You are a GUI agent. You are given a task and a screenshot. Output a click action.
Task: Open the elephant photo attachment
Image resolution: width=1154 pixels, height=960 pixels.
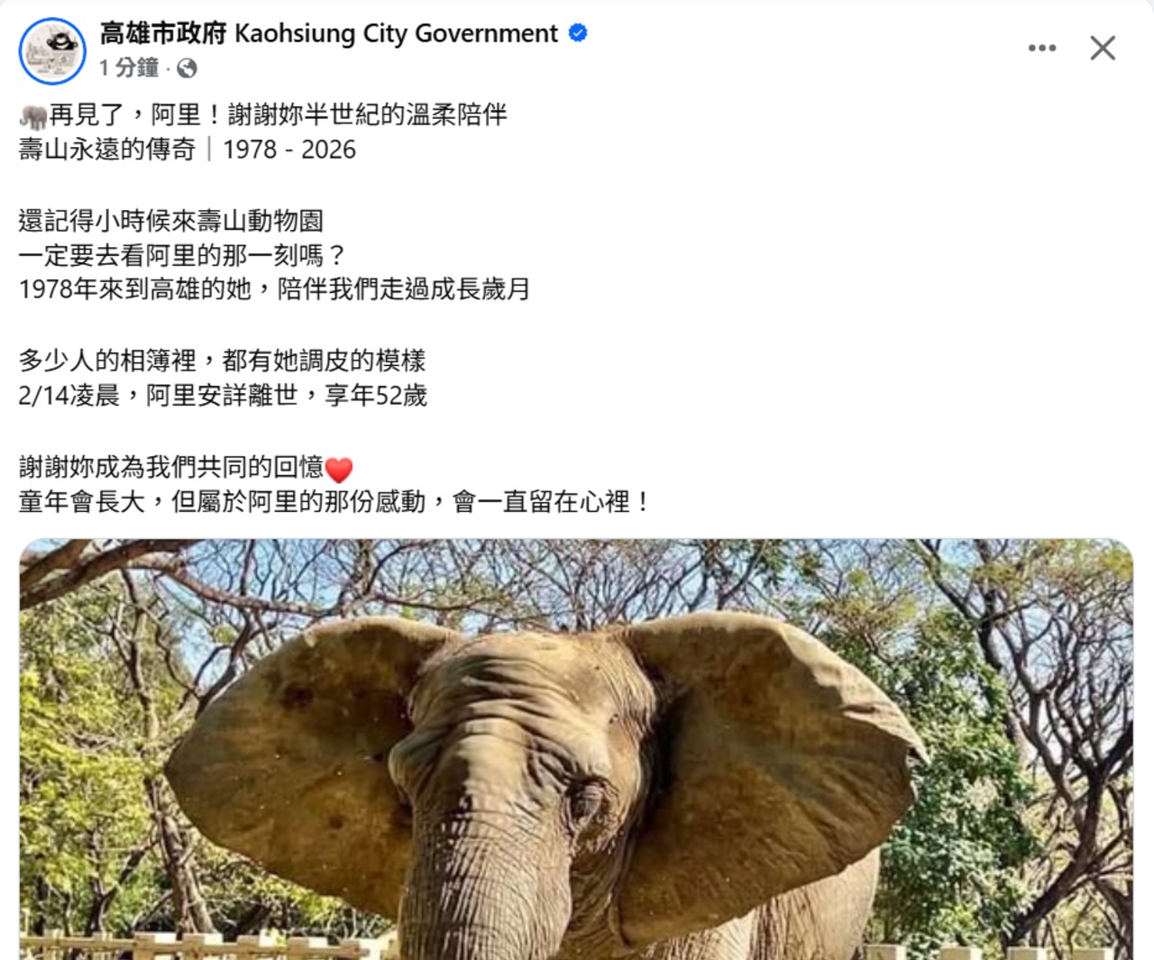pyautogui.click(x=576, y=749)
